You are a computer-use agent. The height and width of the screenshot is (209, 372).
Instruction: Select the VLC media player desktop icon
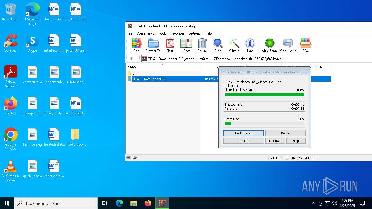tap(11, 171)
